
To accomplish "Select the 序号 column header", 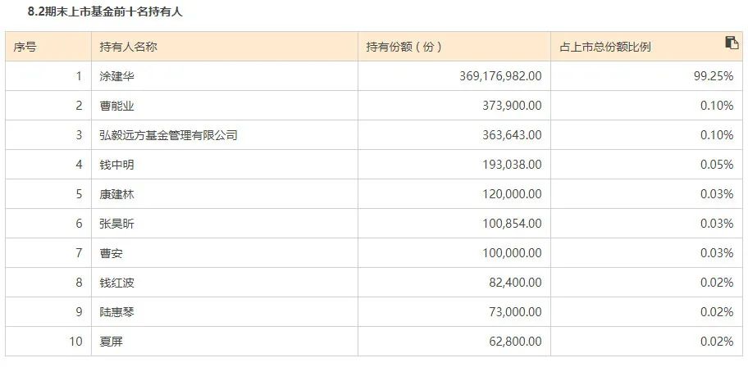I will [48, 47].
